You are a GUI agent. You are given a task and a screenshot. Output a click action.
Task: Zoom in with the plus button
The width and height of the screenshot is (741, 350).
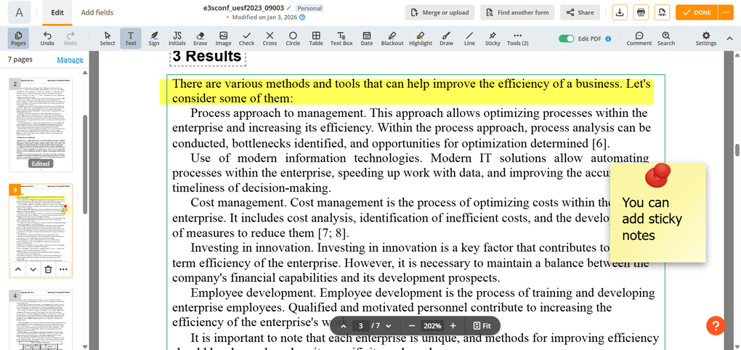(453, 326)
